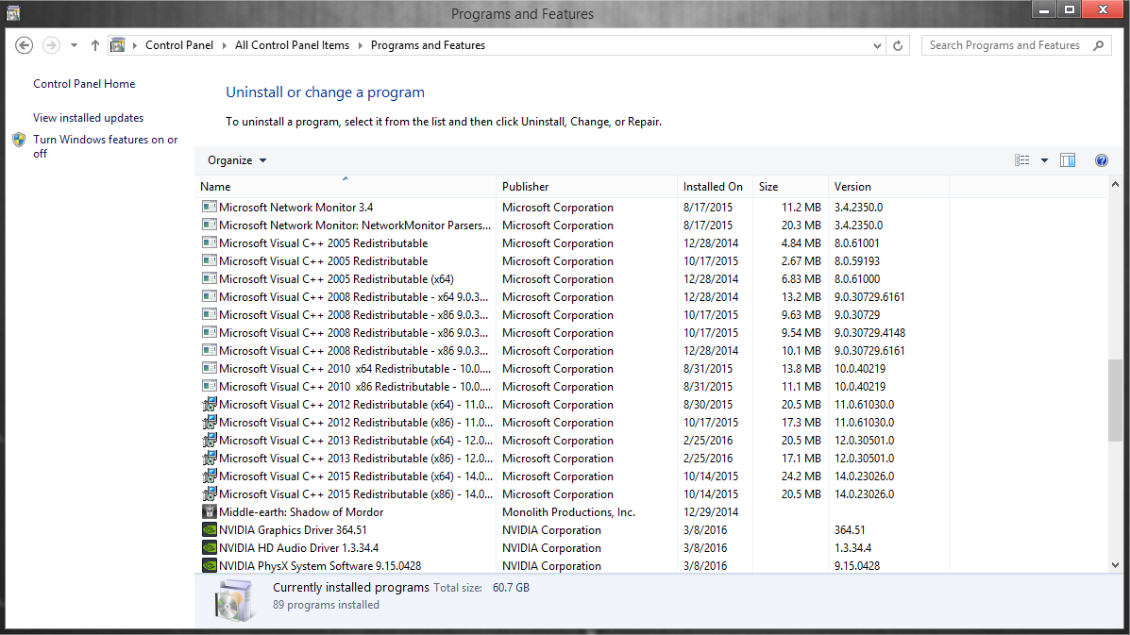1130x635 pixels.
Task: Select Visual C++ 2008 Redistributable size 13.2 MB row
Action: [573, 296]
